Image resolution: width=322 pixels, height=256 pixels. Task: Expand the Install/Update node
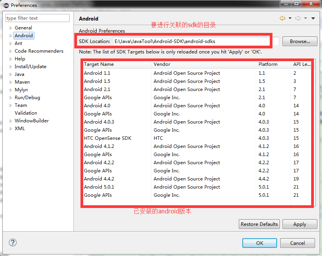pos(11,67)
